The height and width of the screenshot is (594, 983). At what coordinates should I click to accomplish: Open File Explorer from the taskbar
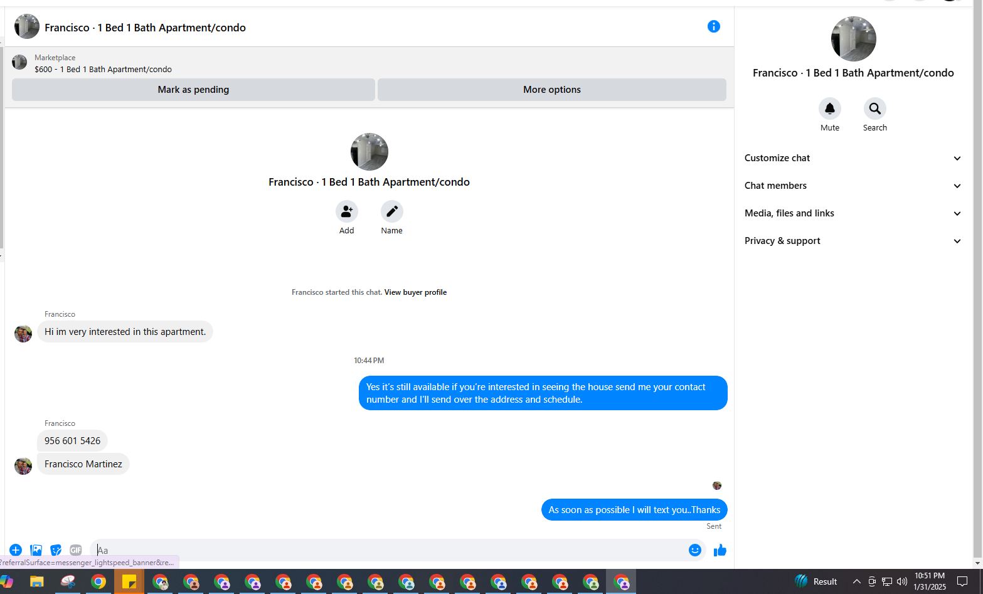tap(37, 582)
